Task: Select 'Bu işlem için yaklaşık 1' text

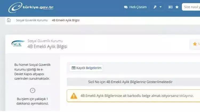Action: [x=32, y=101]
